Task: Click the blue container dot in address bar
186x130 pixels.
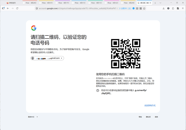Action: [x=133, y=8]
